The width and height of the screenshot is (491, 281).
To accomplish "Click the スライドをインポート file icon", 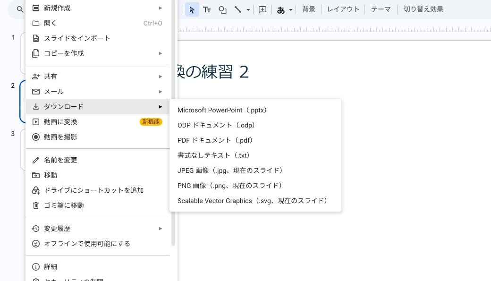I will pyautogui.click(x=36, y=38).
